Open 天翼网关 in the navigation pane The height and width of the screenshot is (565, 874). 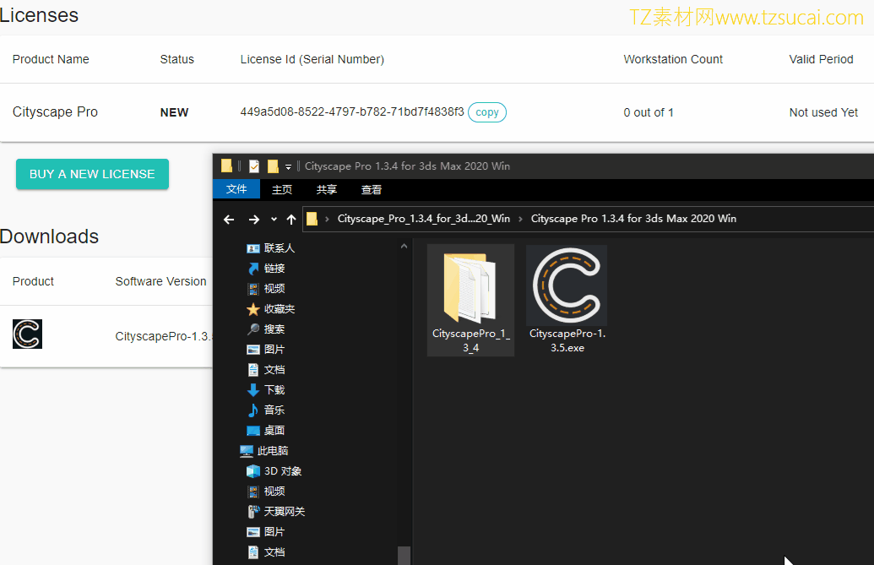tap(276, 512)
